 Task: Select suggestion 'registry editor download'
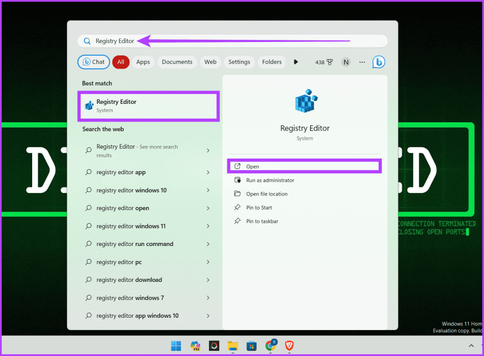point(149,280)
